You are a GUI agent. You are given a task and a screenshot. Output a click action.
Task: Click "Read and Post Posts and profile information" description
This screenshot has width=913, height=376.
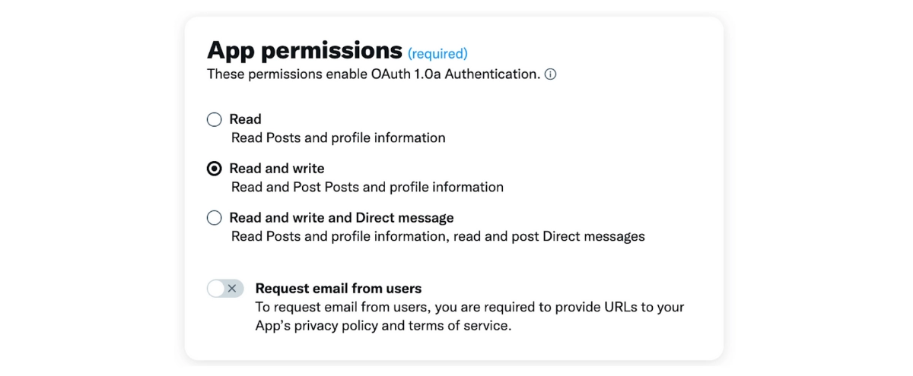[x=367, y=187]
